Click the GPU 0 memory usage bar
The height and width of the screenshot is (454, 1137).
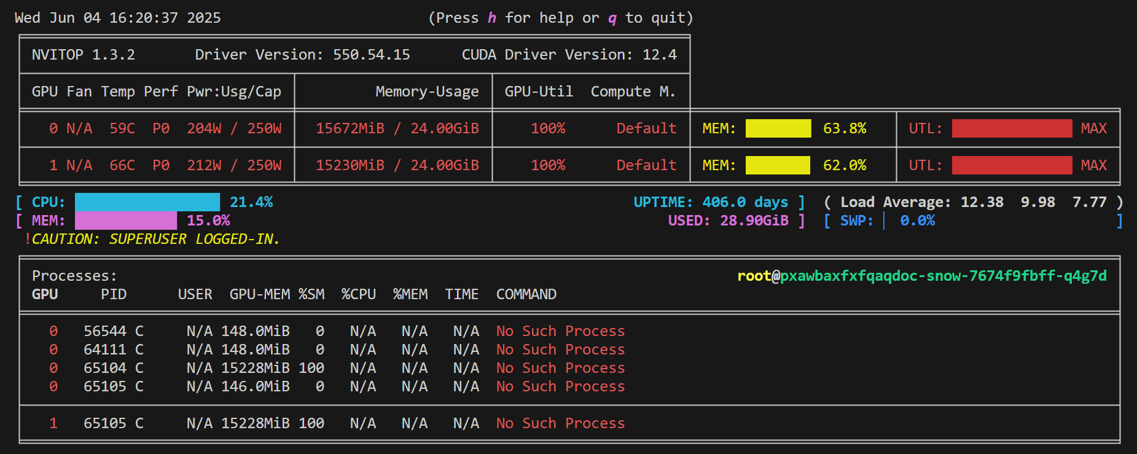[x=778, y=128]
